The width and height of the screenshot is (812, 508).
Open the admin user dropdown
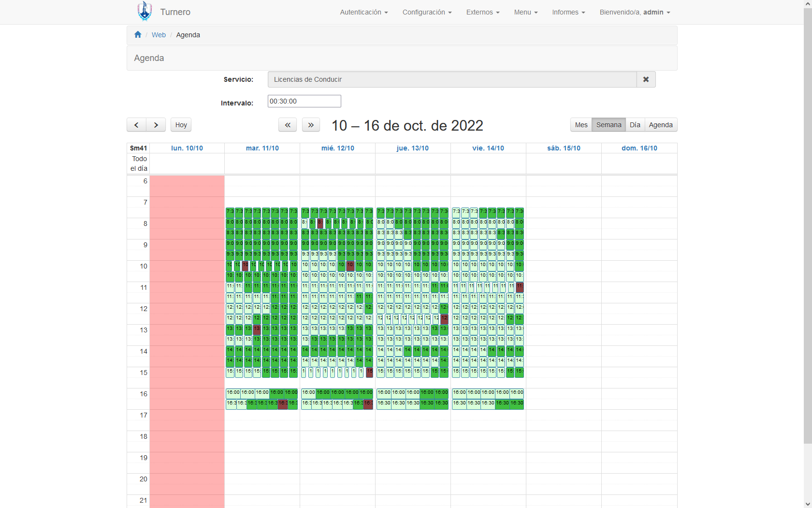(x=635, y=12)
